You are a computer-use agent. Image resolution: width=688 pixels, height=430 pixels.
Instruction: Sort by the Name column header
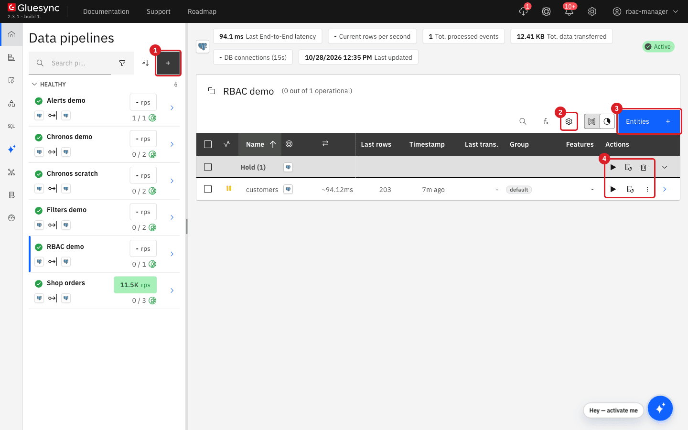point(260,144)
